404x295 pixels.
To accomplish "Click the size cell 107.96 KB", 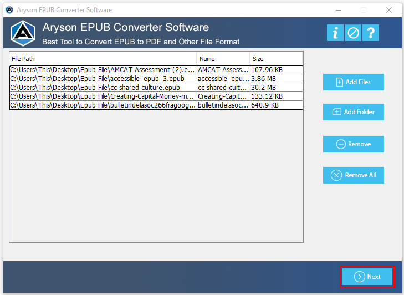I will 277,70.
